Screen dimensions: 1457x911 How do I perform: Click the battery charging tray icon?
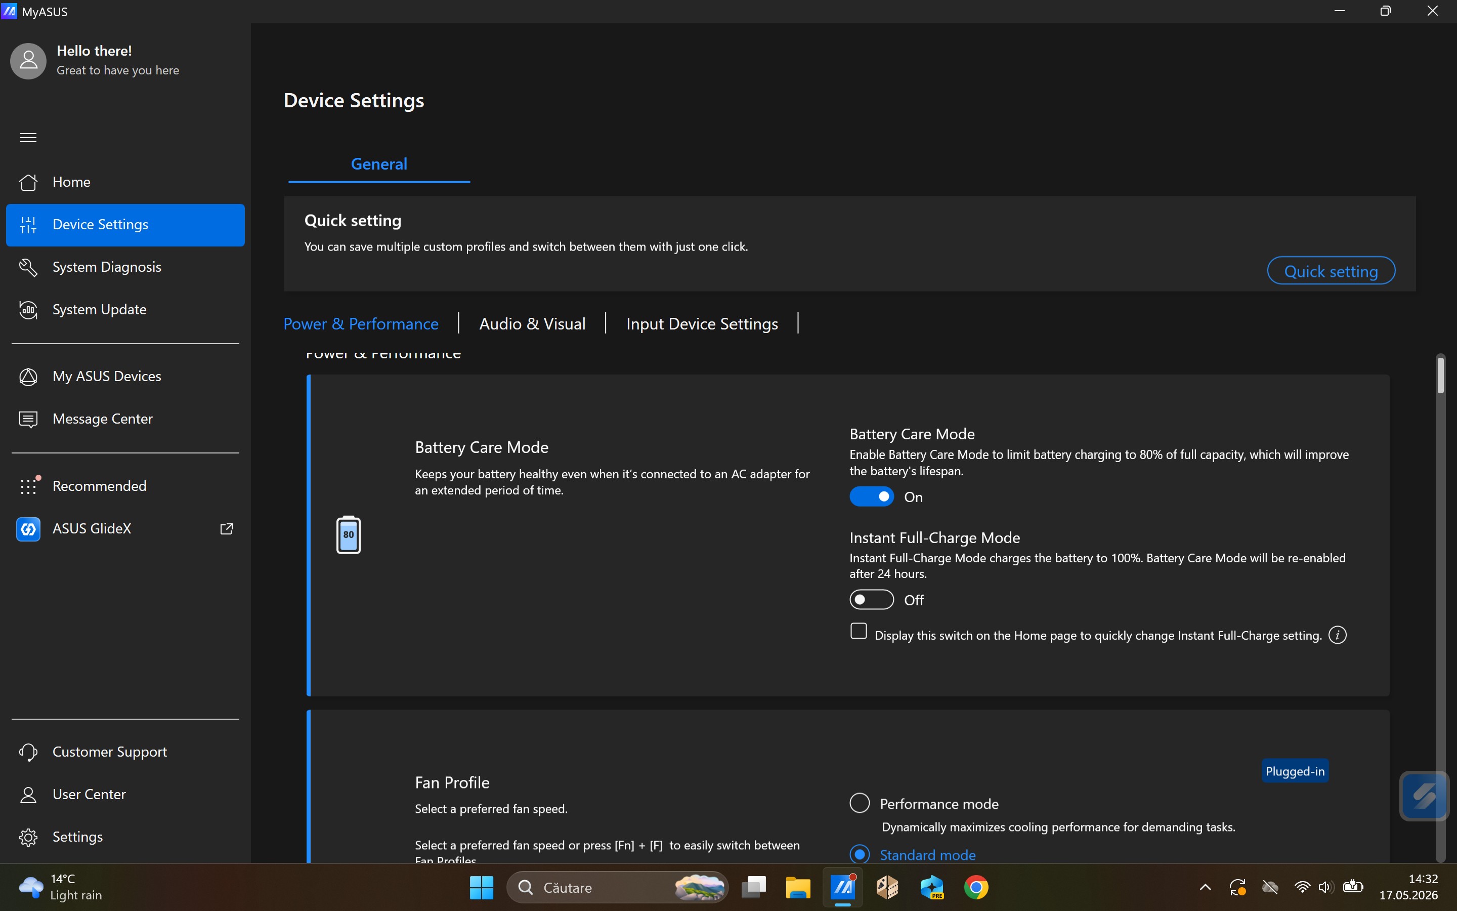pyautogui.click(x=1353, y=886)
